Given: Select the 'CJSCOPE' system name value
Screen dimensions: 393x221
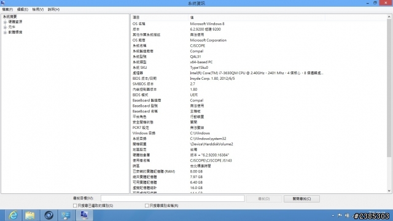Looking at the screenshot, I should (198, 45).
